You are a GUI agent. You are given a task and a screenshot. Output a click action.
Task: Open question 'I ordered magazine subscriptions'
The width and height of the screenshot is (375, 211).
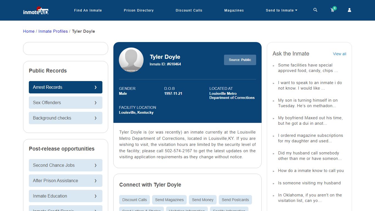pos(310,138)
